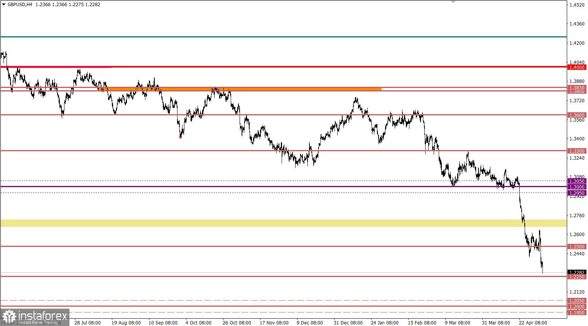Image resolution: width=588 pixels, height=326 pixels.
Task: Click the 24 Jan 08:00 date label
Action: (385, 323)
